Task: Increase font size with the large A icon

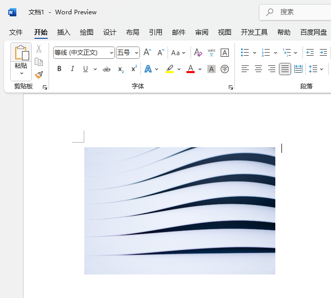Action: click(x=147, y=52)
